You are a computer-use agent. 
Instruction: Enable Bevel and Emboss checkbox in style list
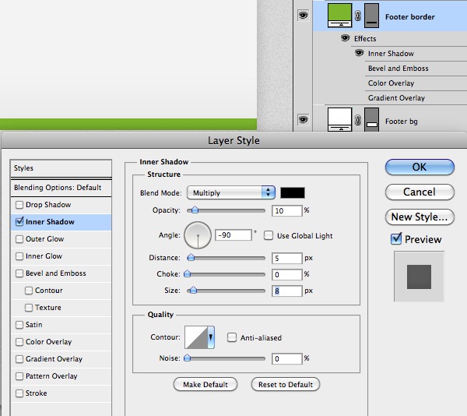(x=19, y=273)
